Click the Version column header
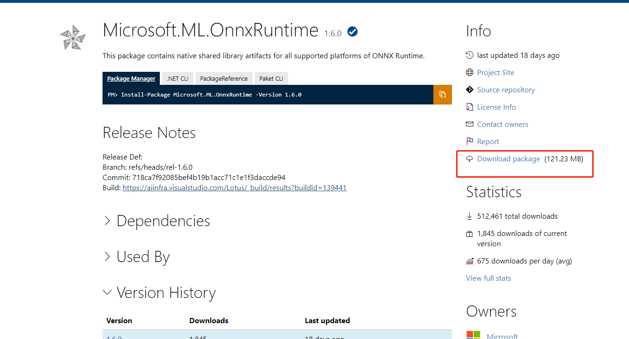 point(119,321)
